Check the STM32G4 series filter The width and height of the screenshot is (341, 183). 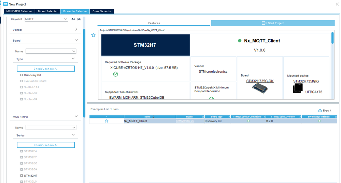(x=22, y=169)
